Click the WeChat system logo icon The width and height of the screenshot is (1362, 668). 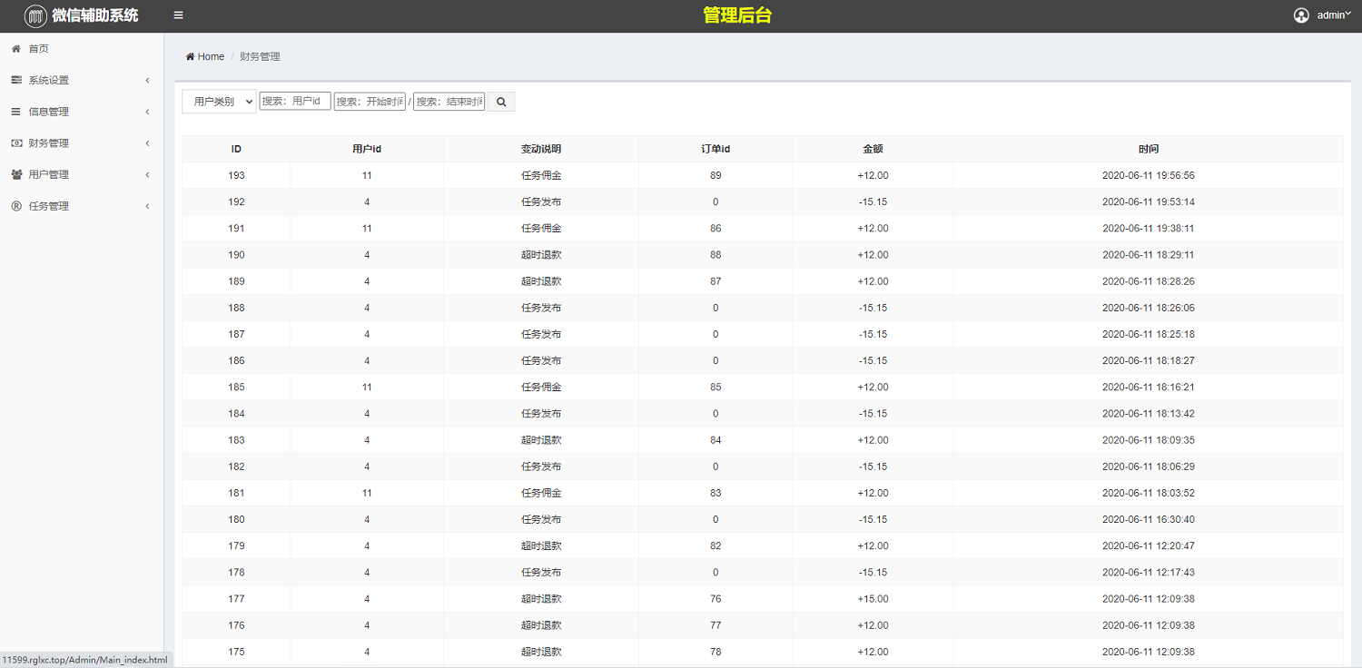tap(35, 15)
